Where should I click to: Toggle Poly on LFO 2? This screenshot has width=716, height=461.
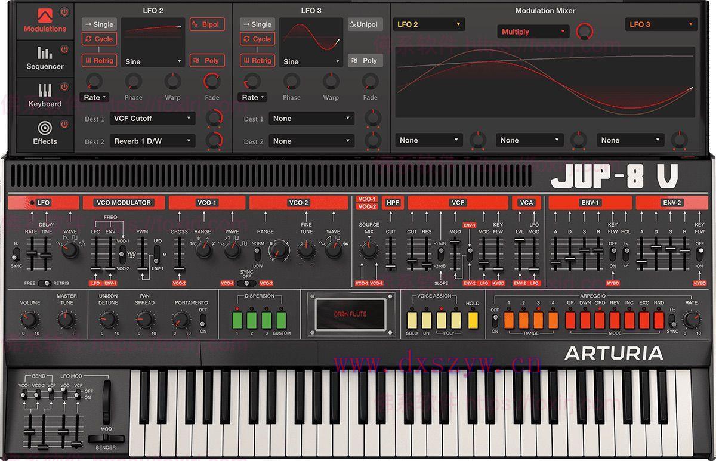[206, 60]
